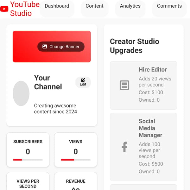Click the gray channel avatar placeholder
The image size is (190, 190).
click(21, 93)
